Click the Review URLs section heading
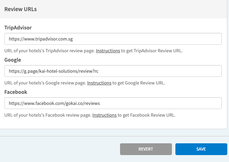Image resolution: width=229 pixels, height=162 pixels. [x=21, y=9]
